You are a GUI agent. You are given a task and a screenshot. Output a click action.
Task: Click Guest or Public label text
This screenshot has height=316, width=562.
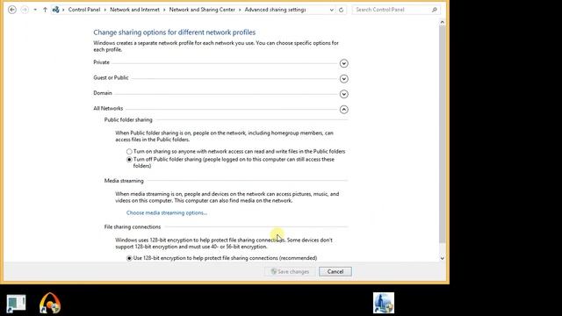point(111,77)
